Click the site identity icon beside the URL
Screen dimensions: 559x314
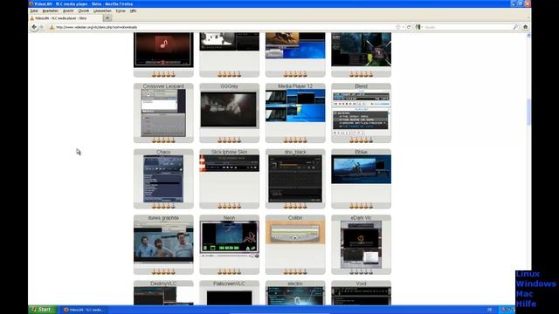click(x=52, y=27)
